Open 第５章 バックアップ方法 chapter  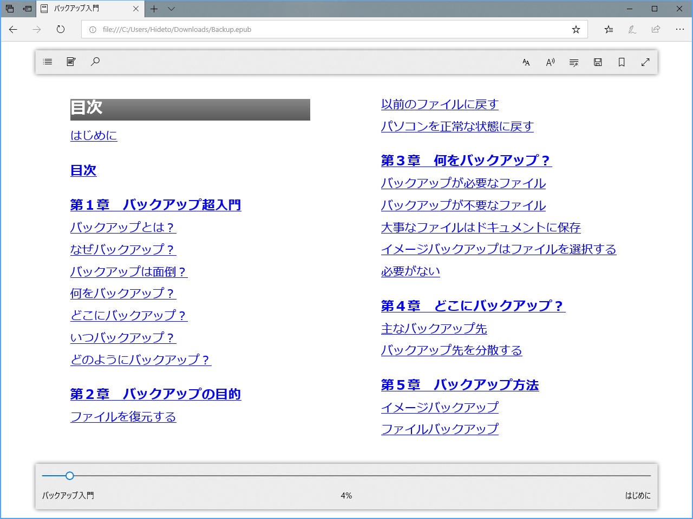coord(460,384)
